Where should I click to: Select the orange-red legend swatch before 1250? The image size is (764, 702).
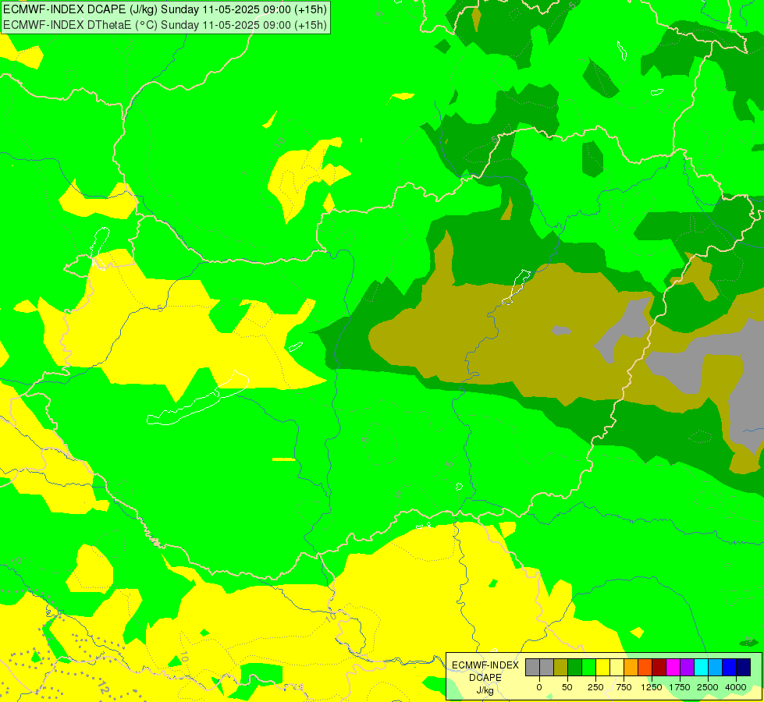coord(645,667)
